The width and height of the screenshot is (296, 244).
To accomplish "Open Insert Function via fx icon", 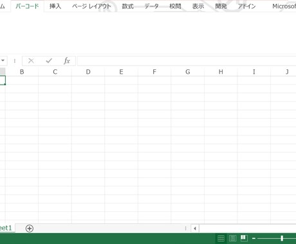I will click(67, 61).
